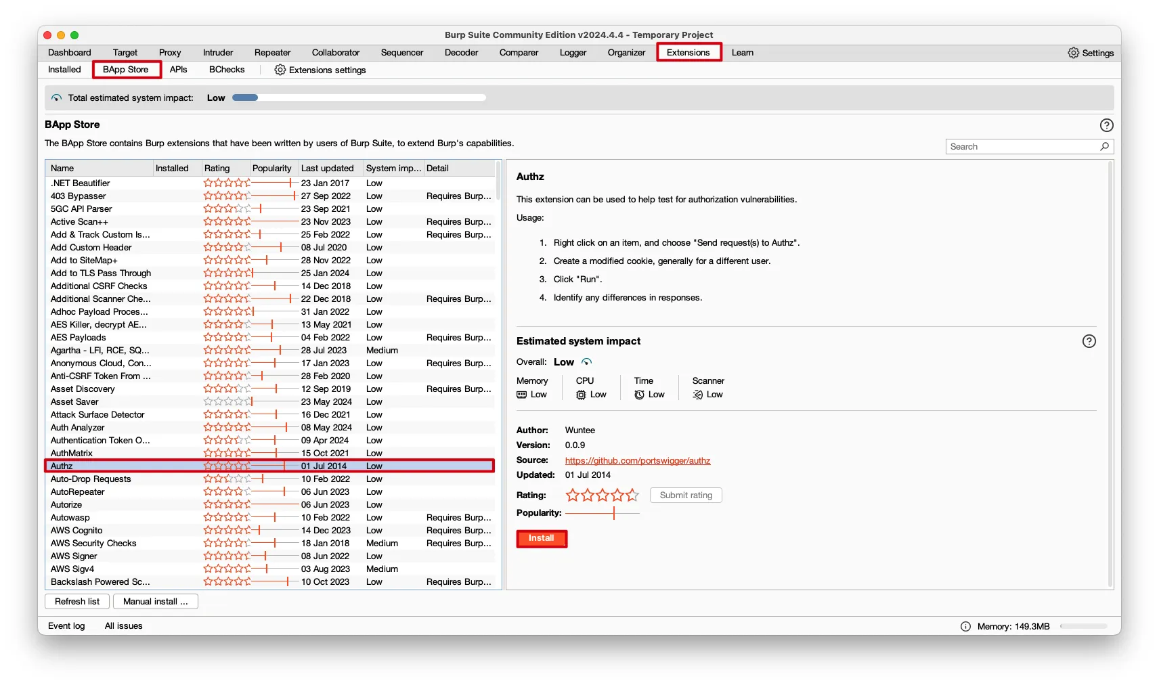Click the search magnifier icon
This screenshot has width=1159, height=685.
(x=1104, y=146)
